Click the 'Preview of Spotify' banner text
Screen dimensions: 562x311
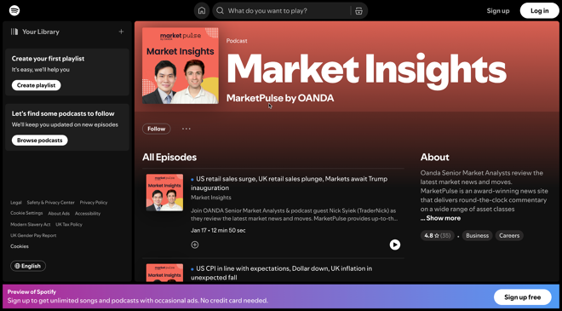tap(32, 292)
